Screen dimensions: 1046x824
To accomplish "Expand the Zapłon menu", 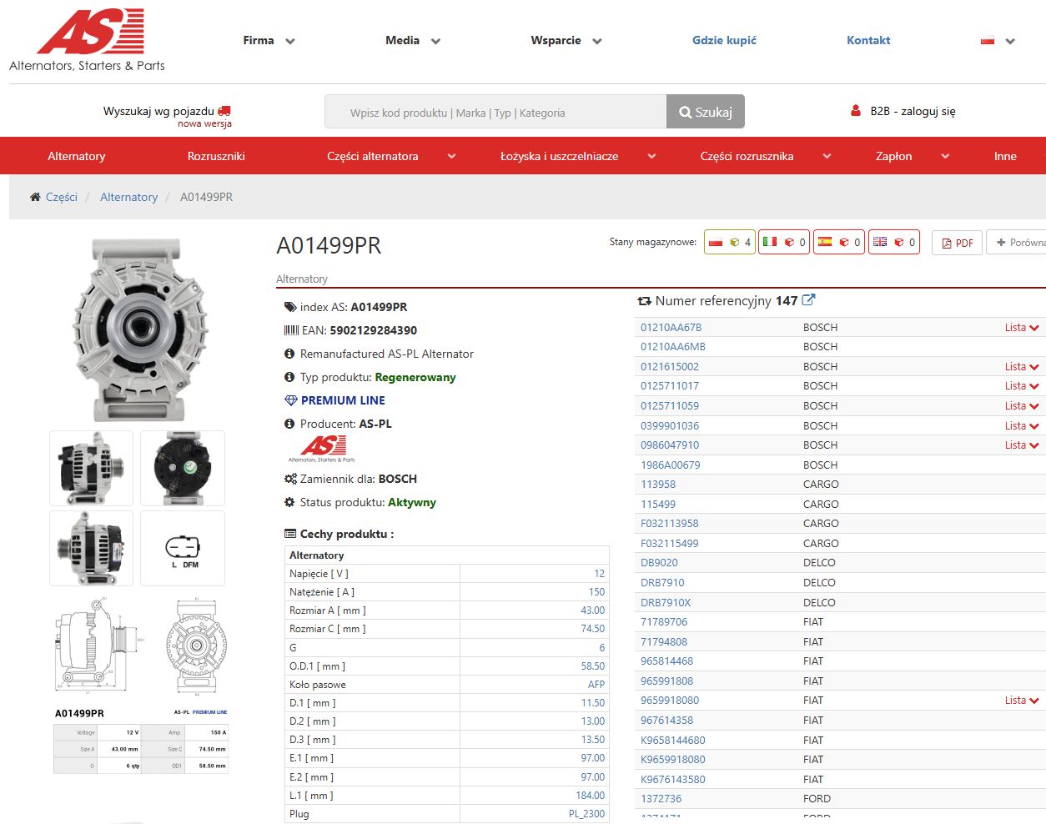I will (x=913, y=156).
